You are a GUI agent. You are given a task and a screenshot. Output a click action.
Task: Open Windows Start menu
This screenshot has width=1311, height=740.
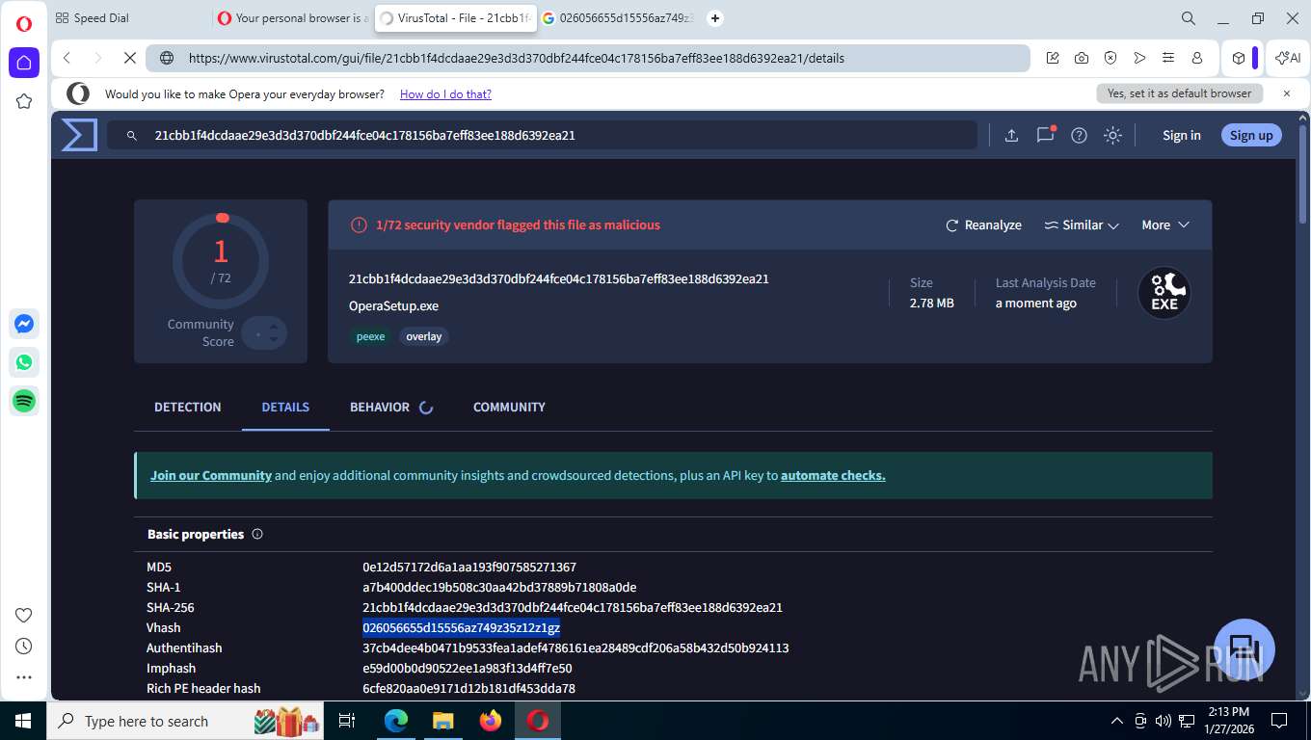point(23,721)
